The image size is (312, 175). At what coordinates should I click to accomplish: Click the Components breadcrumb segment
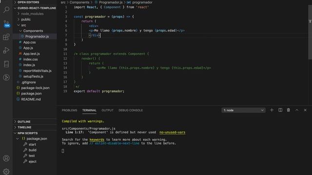coord(79,2)
